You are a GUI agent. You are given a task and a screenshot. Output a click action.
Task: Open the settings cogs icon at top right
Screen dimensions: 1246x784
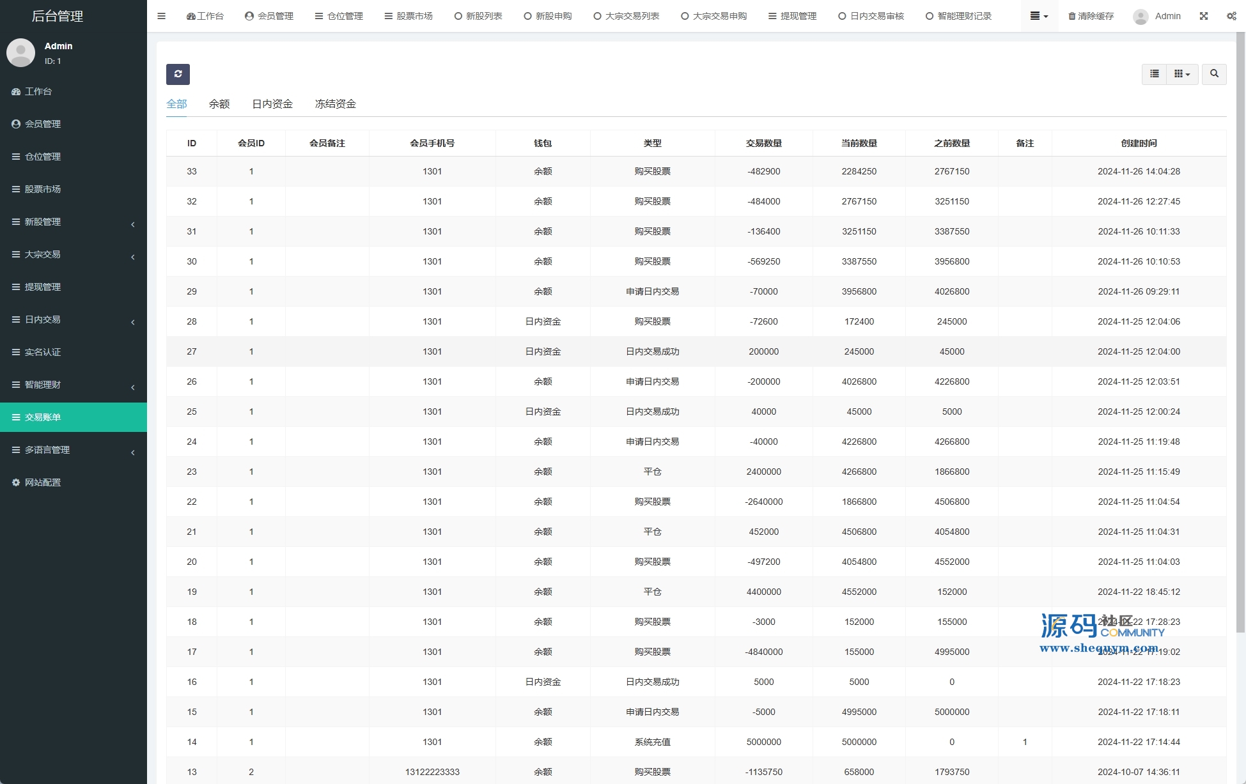pos(1231,16)
